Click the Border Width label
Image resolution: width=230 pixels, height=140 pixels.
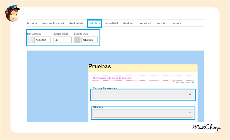pyautogui.click(x=61, y=33)
